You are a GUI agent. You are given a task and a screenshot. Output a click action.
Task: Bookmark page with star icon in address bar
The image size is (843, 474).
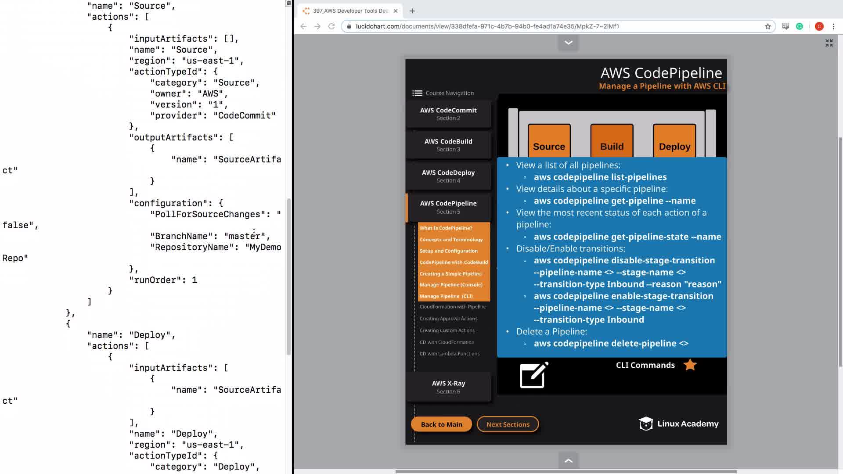tap(767, 26)
